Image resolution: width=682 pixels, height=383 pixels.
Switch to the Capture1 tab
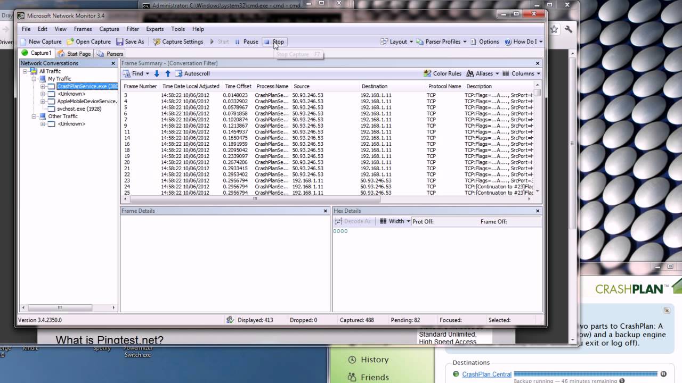(x=36, y=53)
